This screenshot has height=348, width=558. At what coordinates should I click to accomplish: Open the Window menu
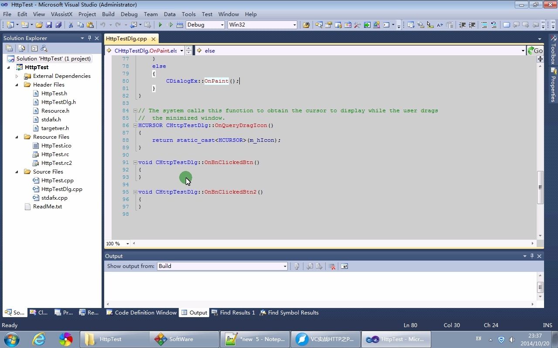pyautogui.click(x=228, y=14)
